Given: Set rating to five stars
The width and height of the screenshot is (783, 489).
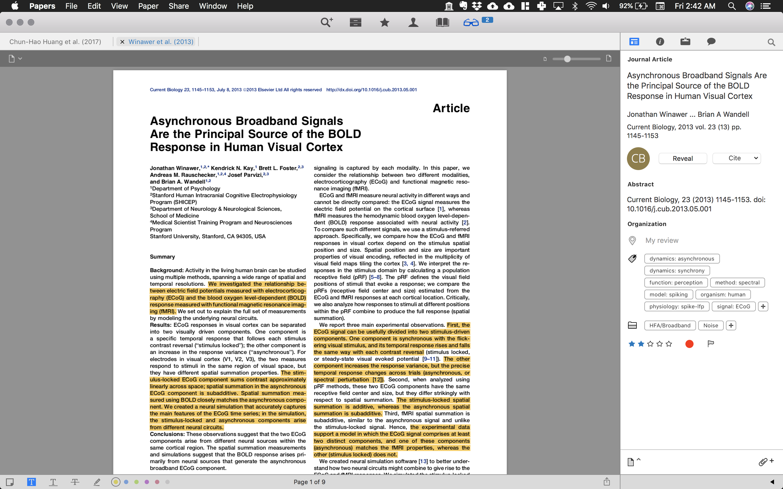Looking at the screenshot, I should tap(669, 343).
